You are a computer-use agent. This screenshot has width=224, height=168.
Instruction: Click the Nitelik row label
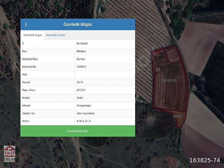coord(26,98)
